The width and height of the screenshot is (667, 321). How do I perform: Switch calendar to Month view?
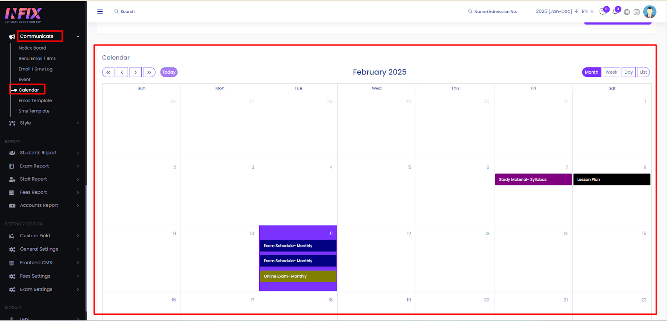pyautogui.click(x=592, y=72)
